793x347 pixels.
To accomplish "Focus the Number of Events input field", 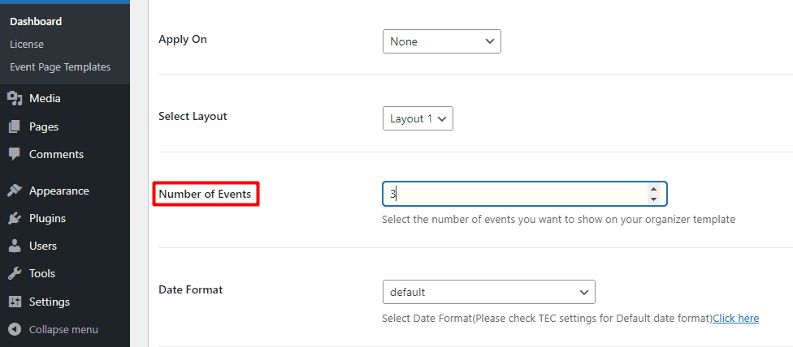I will tap(512, 194).
